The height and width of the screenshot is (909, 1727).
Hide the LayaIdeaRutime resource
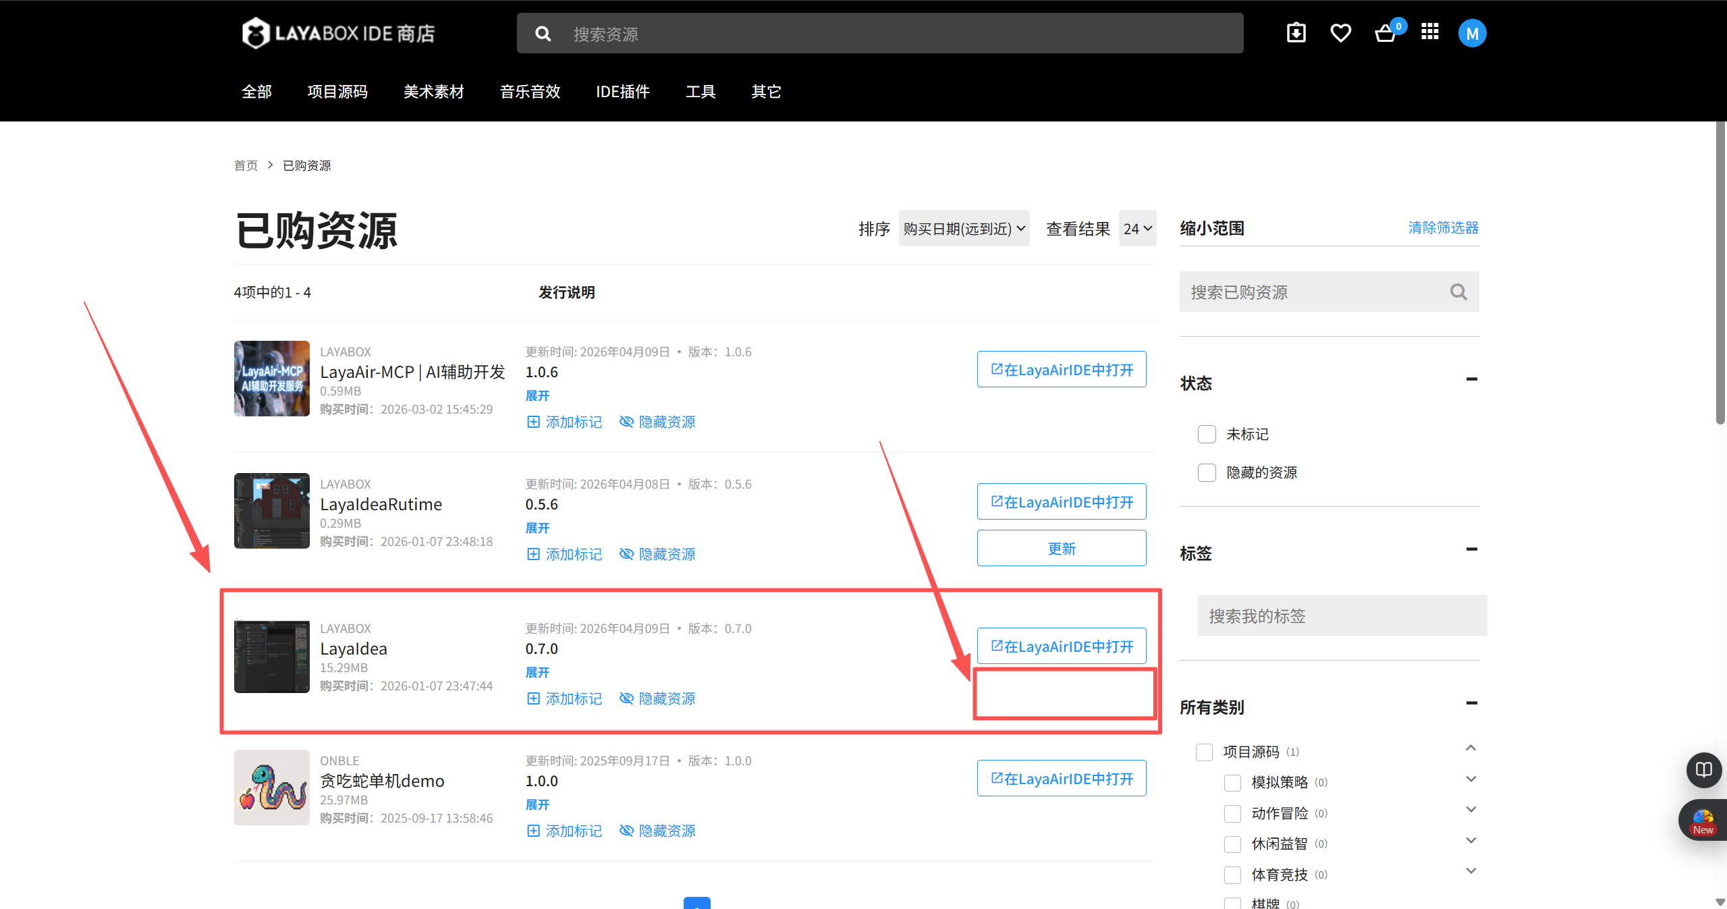(657, 554)
